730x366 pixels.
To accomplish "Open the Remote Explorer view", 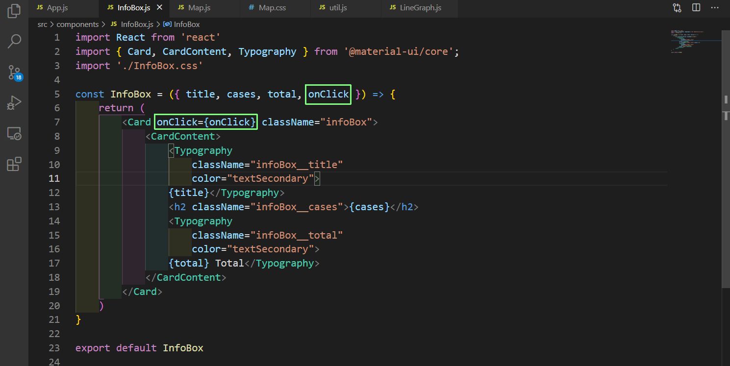I will tap(14, 134).
